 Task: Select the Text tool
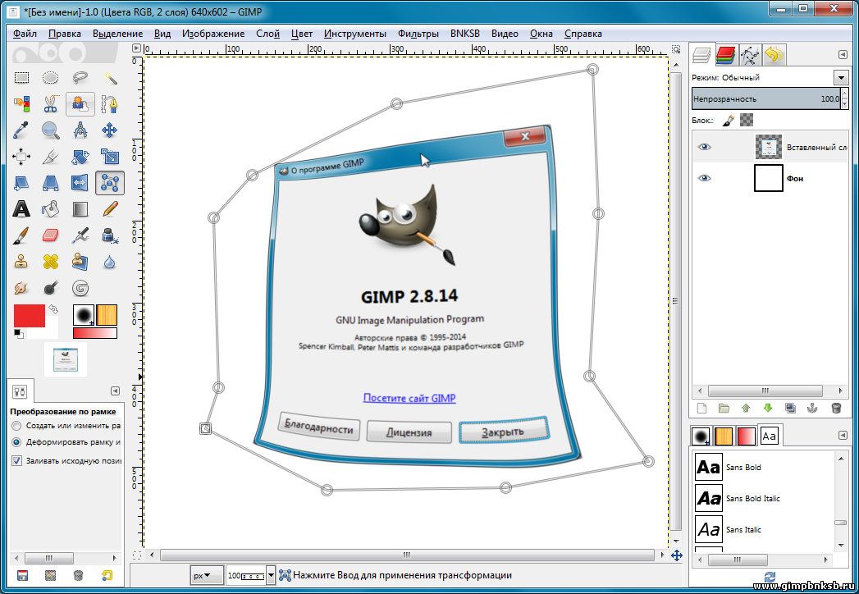click(x=21, y=208)
